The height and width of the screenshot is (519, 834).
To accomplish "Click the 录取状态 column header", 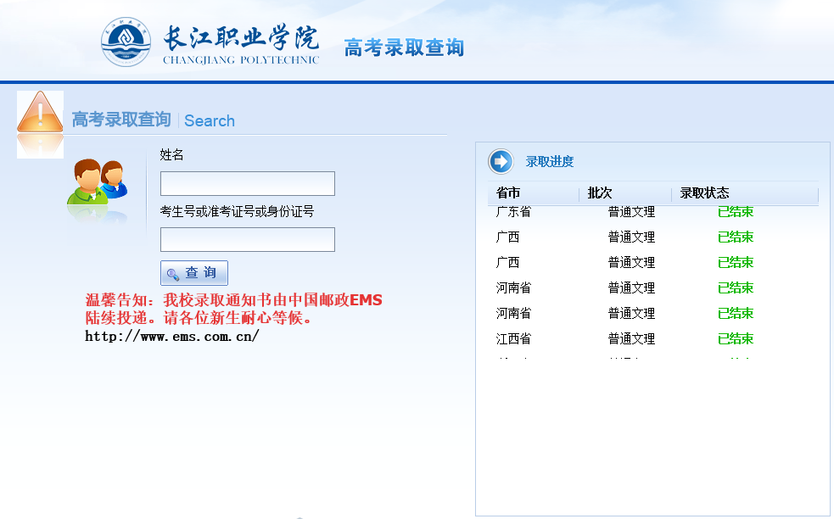I will pyautogui.click(x=704, y=193).
